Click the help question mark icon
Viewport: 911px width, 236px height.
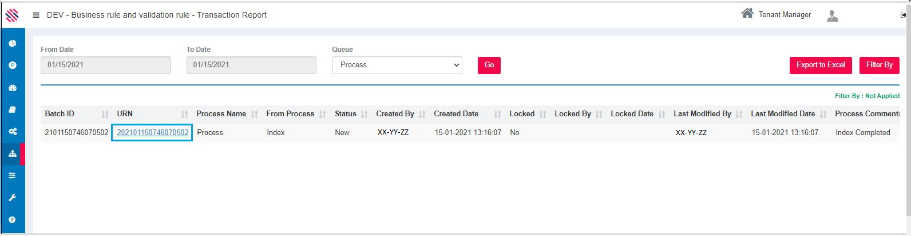(12, 219)
